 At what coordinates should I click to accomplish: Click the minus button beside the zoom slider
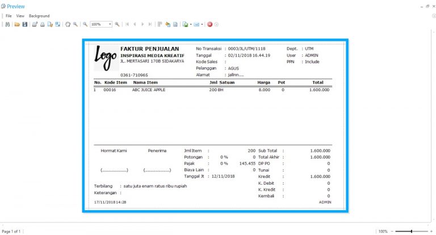click(x=392, y=231)
